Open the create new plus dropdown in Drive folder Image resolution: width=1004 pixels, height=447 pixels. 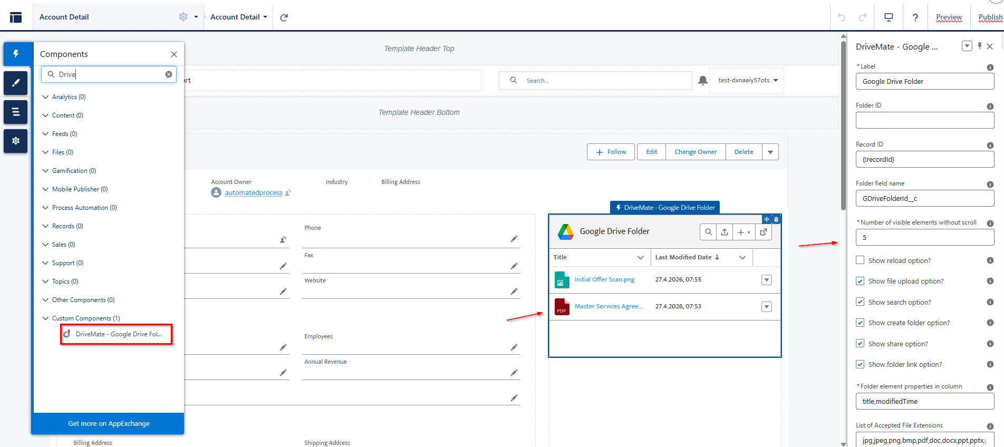(x=744, y=232)
